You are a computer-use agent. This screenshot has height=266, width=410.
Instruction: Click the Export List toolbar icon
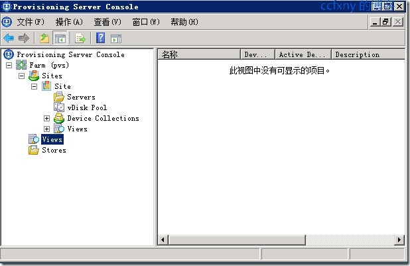coord(80,38)
